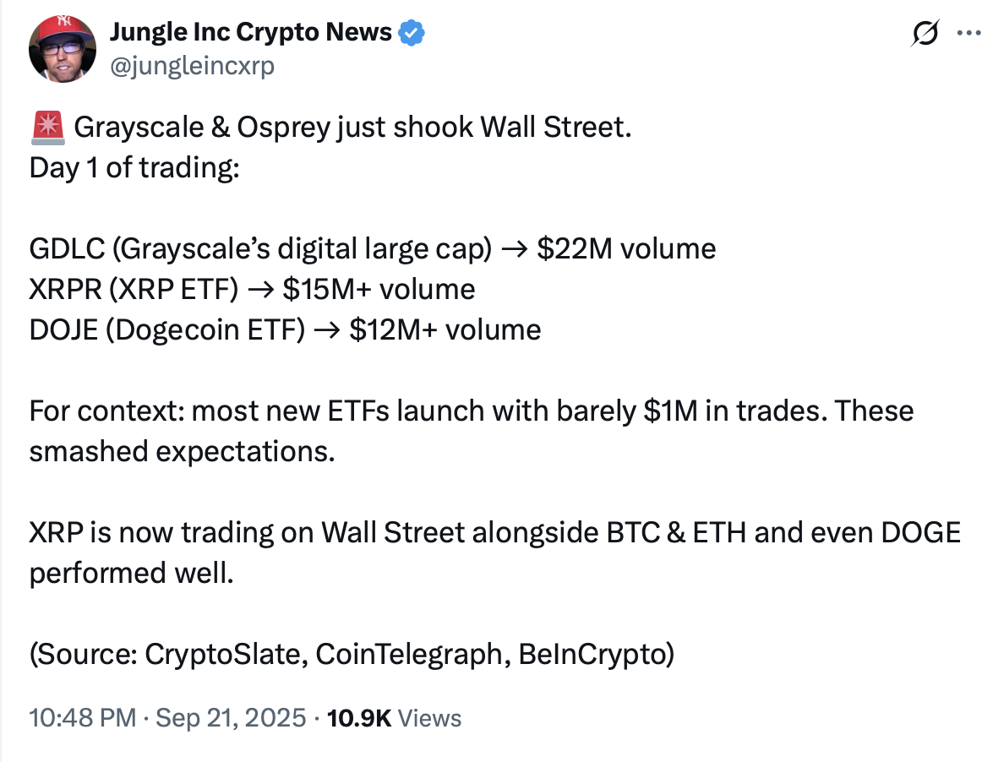Click the arrow after DOJE (Dogecoin ETF)
Viewport: 1004px width, 762px height.
[x=327, y=331]
